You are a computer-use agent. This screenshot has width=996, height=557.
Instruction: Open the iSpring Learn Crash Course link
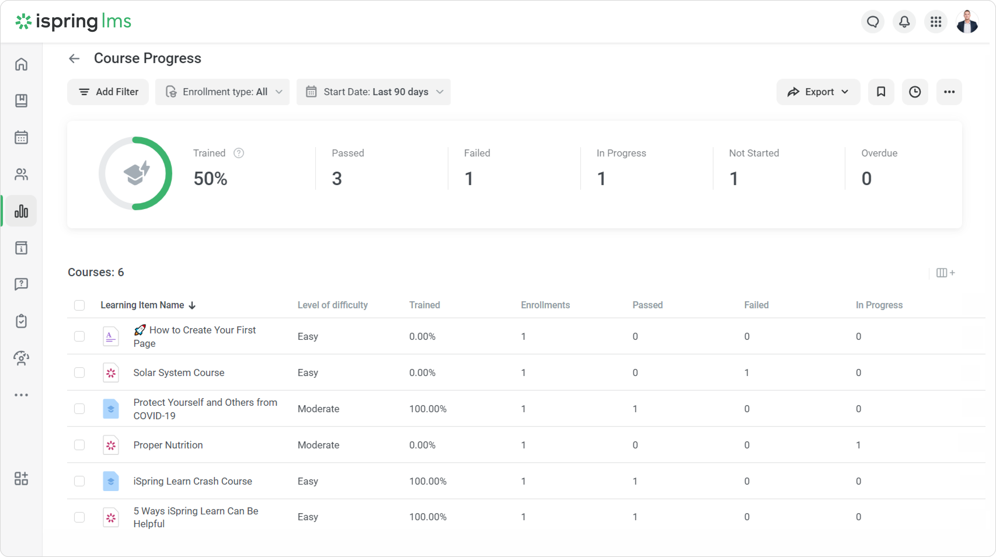[193, 481]
